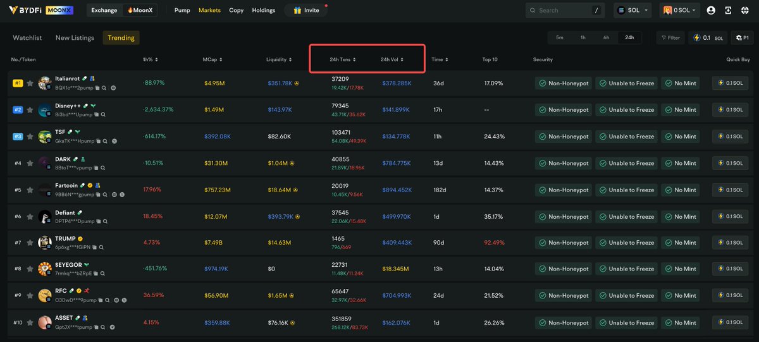Open Fartcoin X social link icon
Viewport: 759px width, 342px height.
pos(122,194)
